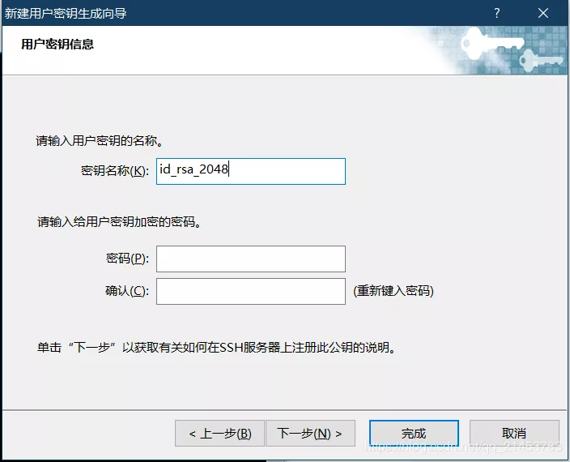Focus the key name field with id_rsa_2048
The height and width of the screenshot is (462, 570).
pyautogui.click(x=251, y=171)
